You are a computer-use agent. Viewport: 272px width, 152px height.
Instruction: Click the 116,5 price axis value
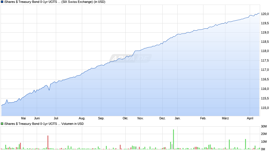265,79
